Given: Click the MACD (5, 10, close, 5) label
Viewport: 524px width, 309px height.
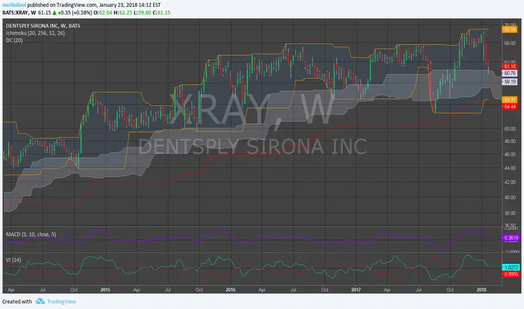Looking at the screenshot, I should pyautogui.click(x=31, y=234).
